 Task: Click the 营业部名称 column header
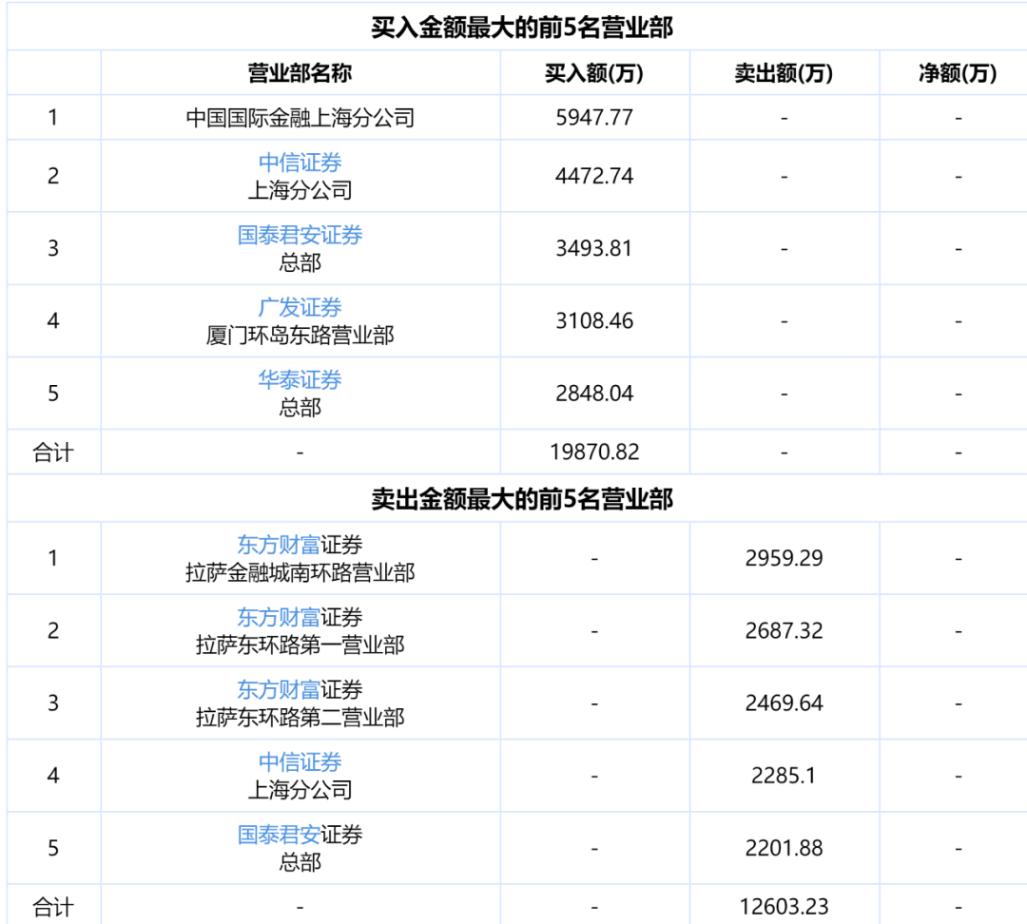pos(300,72)
